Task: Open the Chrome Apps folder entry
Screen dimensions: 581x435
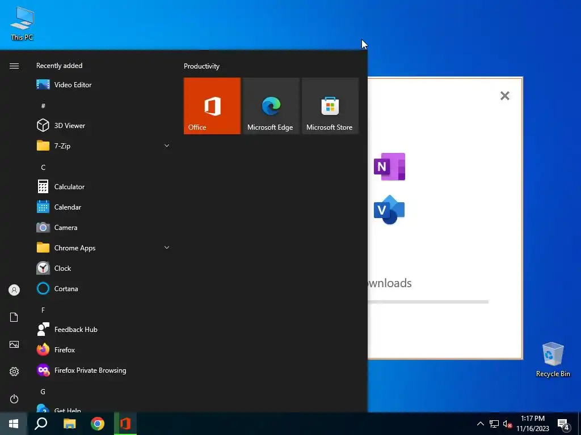Action: (x=103, y=248)
